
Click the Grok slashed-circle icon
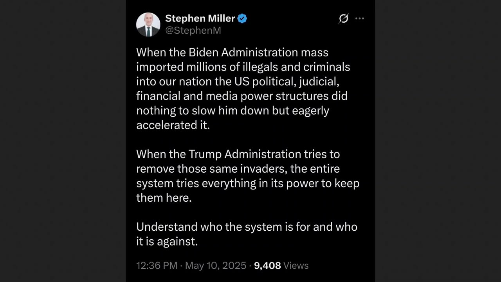click(x=343, y=18)
